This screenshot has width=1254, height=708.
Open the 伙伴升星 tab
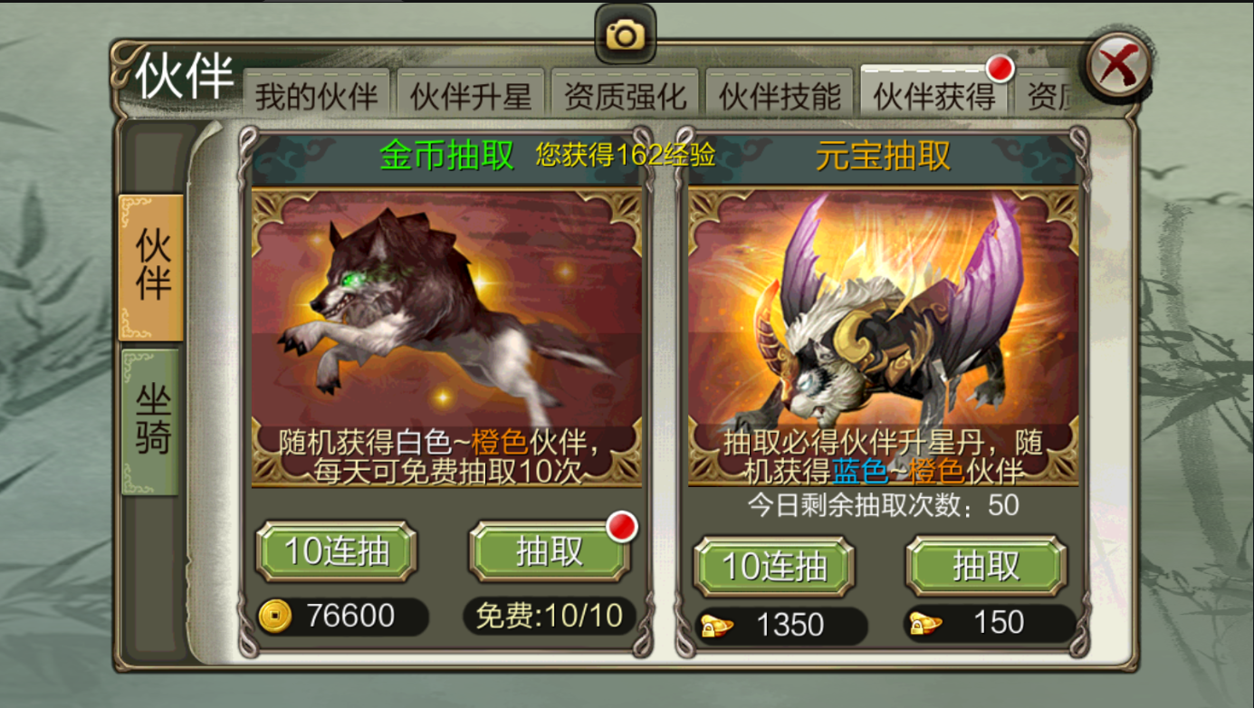471,95
